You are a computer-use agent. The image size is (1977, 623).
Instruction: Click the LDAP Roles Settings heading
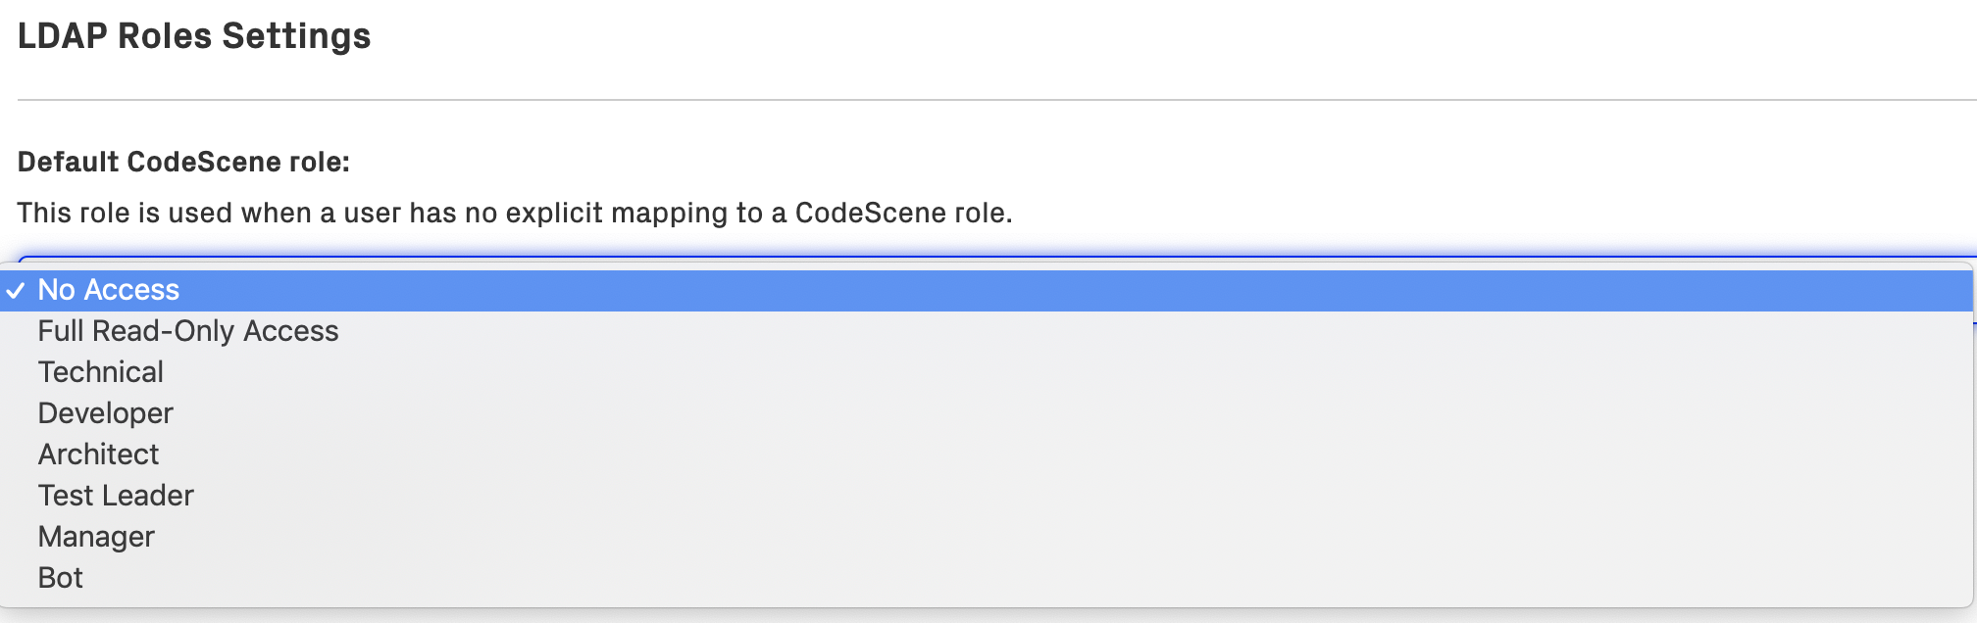coord(194,37)
